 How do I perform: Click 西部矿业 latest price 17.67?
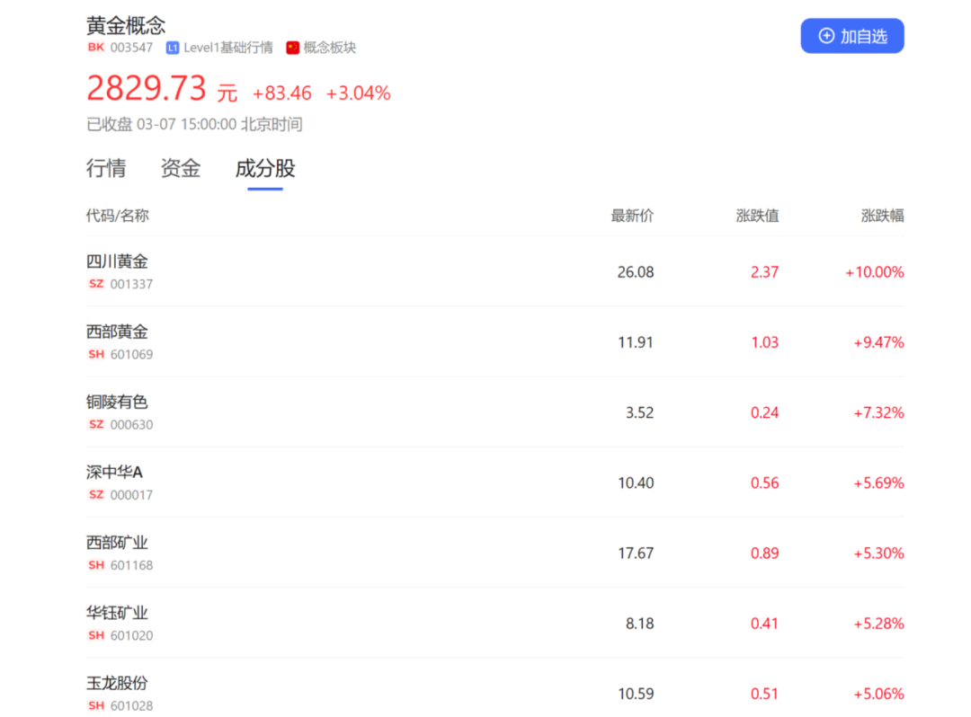[x=636, y=553]
